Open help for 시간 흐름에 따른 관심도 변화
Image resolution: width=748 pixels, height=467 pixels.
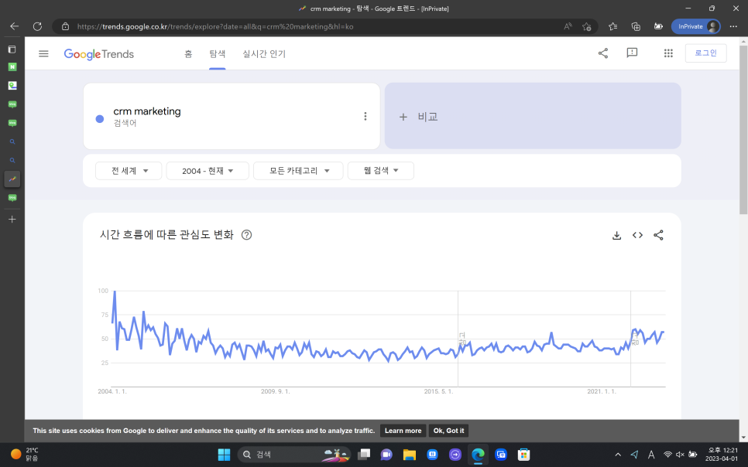click(x=247, y=235)
